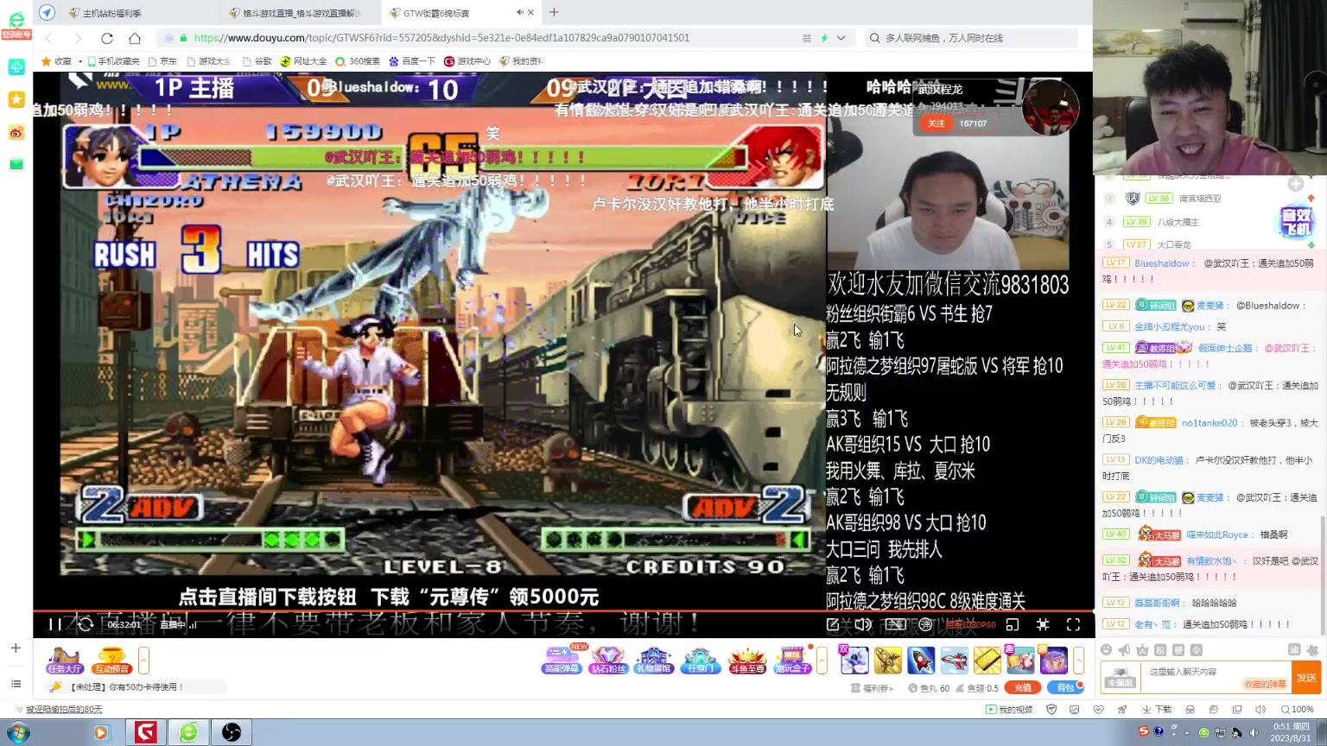Open the danmaku settings icon in player
This screenshot has width=1327, height=746.
point(925,624)
